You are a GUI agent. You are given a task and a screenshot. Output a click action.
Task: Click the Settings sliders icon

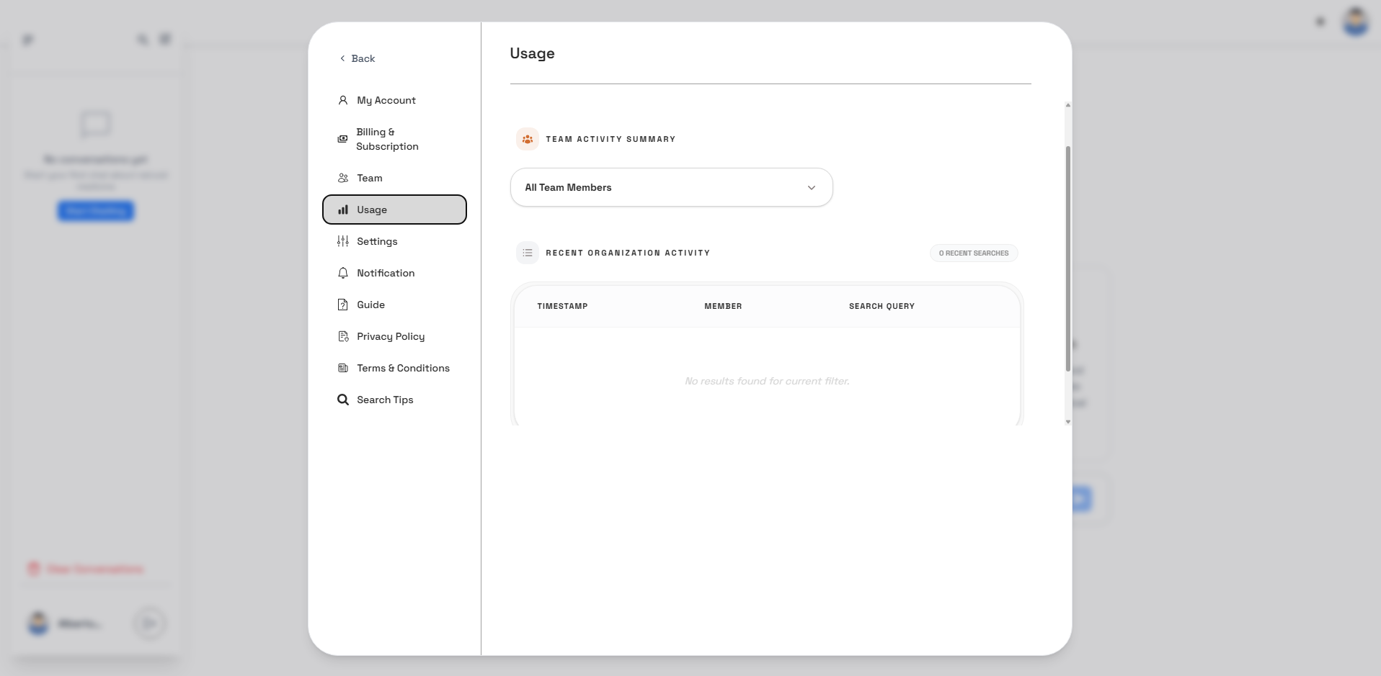[343, 241]
